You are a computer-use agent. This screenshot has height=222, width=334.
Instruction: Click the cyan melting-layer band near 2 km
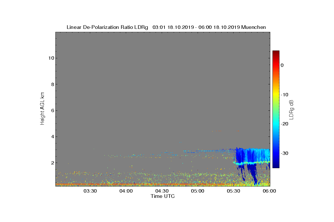pos(252,163)
